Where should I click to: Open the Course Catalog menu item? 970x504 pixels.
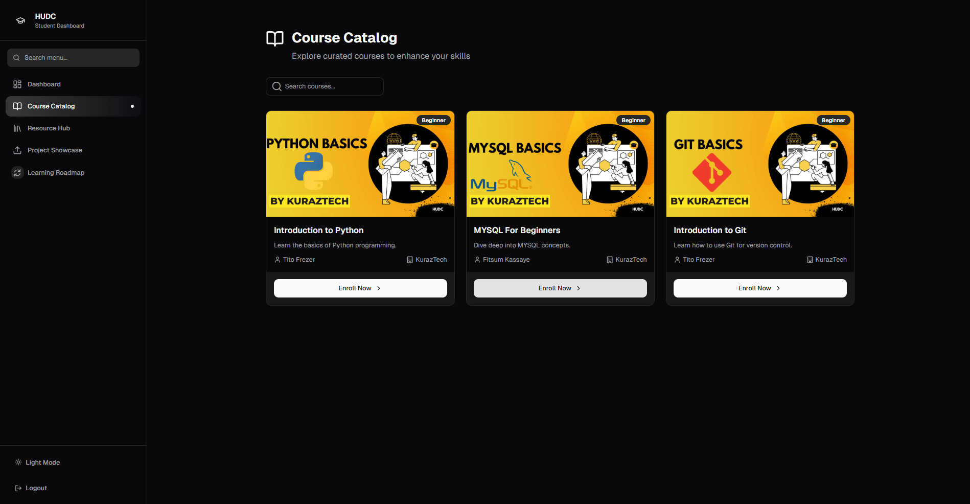(51, 106)
